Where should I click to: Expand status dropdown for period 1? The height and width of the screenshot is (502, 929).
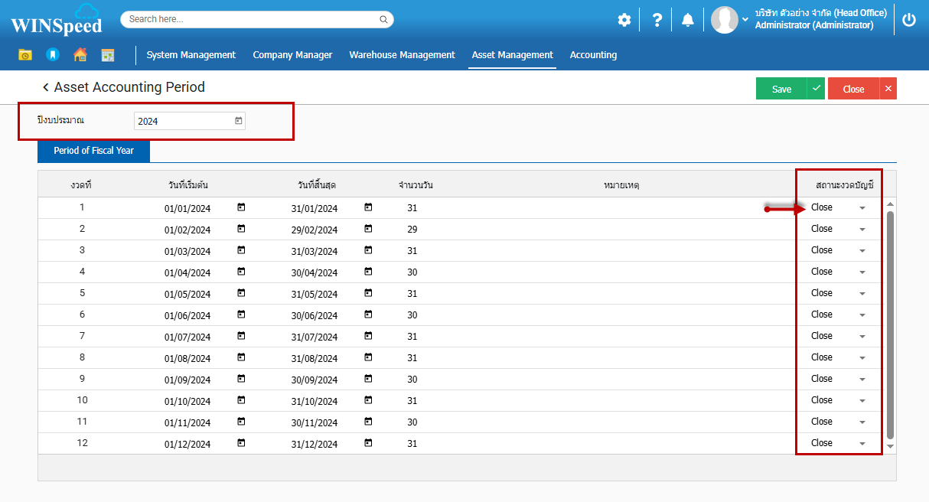pos(862,208)
